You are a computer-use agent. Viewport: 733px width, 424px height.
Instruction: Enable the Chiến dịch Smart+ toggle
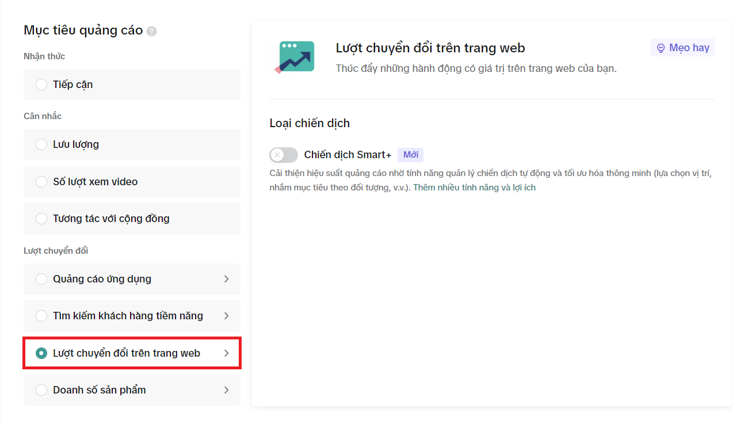tap(284, 155)
